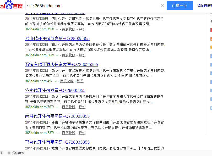
Task: Click 评价 for the 365baida.com/837/ result
Action: click(x=82, y=133)
